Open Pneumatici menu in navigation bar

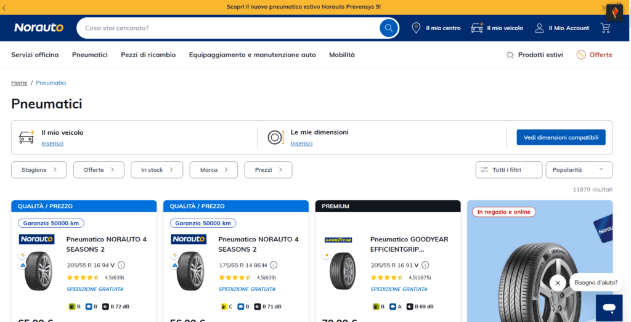(90, 55)
